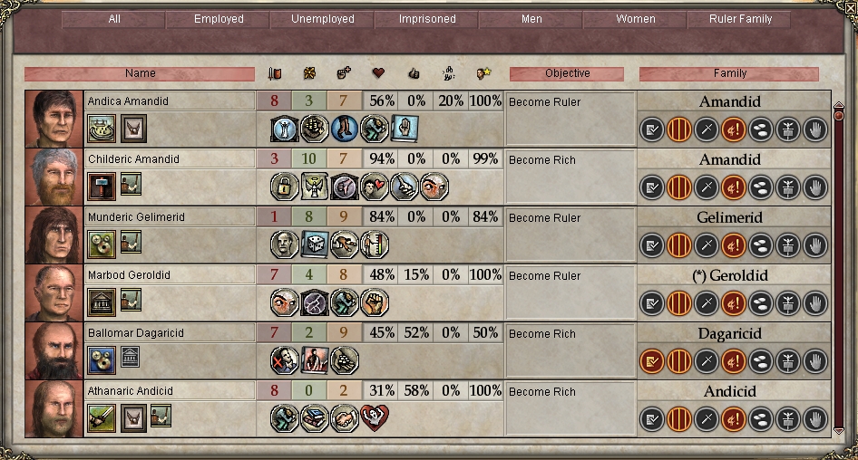This screenshot has width=858, height=460.
Task: Click the dagger icon in Childeric Amandid's row
Action: pyautogui.click(x=707, y=187)
